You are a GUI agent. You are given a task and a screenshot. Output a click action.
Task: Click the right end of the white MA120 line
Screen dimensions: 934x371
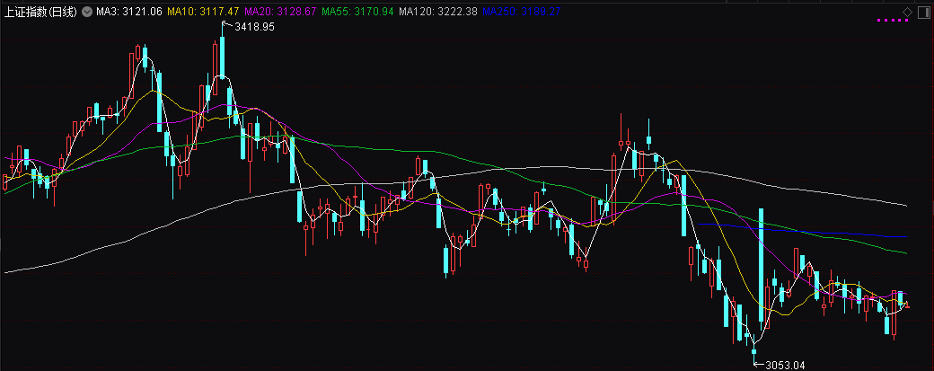coord(905,205)
